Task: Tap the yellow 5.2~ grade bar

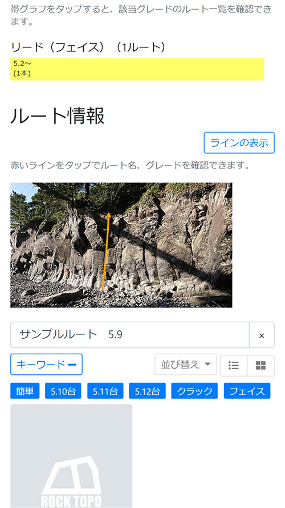Action: pyautogui.click(x=137, y=69)
